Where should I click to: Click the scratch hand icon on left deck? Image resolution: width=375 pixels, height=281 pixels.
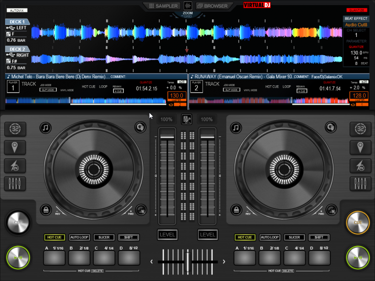[140, 127]
